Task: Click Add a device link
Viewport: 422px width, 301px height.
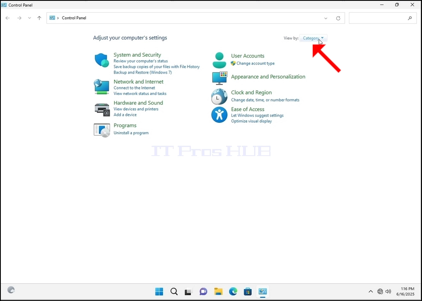Action: pyautogui.click(x=125, y=115)
